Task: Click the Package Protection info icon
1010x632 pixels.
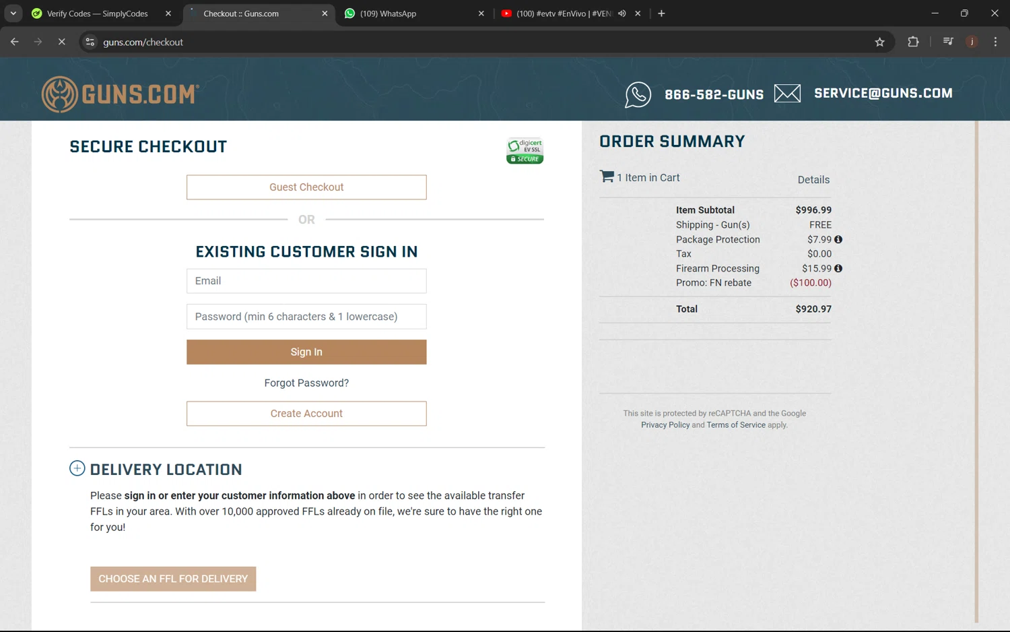Action: 838,239
